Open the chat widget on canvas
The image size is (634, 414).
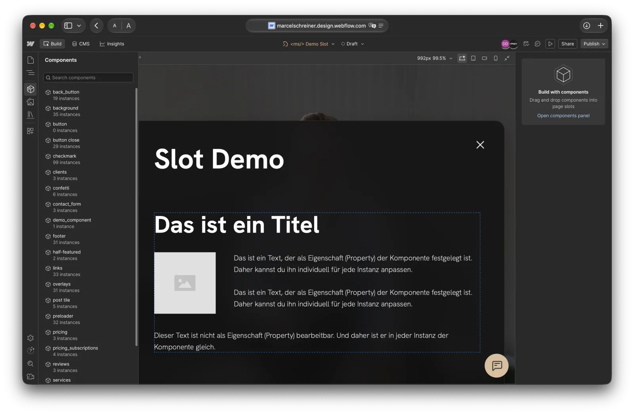click(497, 365)
